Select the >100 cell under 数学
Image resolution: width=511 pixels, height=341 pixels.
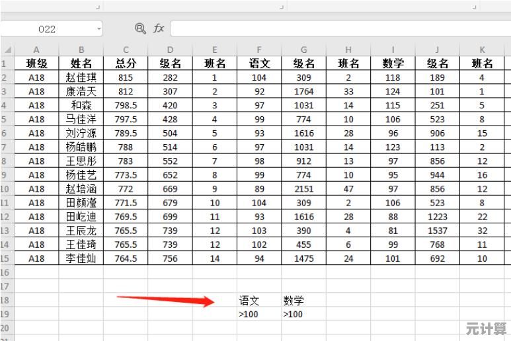click(303, 314)
